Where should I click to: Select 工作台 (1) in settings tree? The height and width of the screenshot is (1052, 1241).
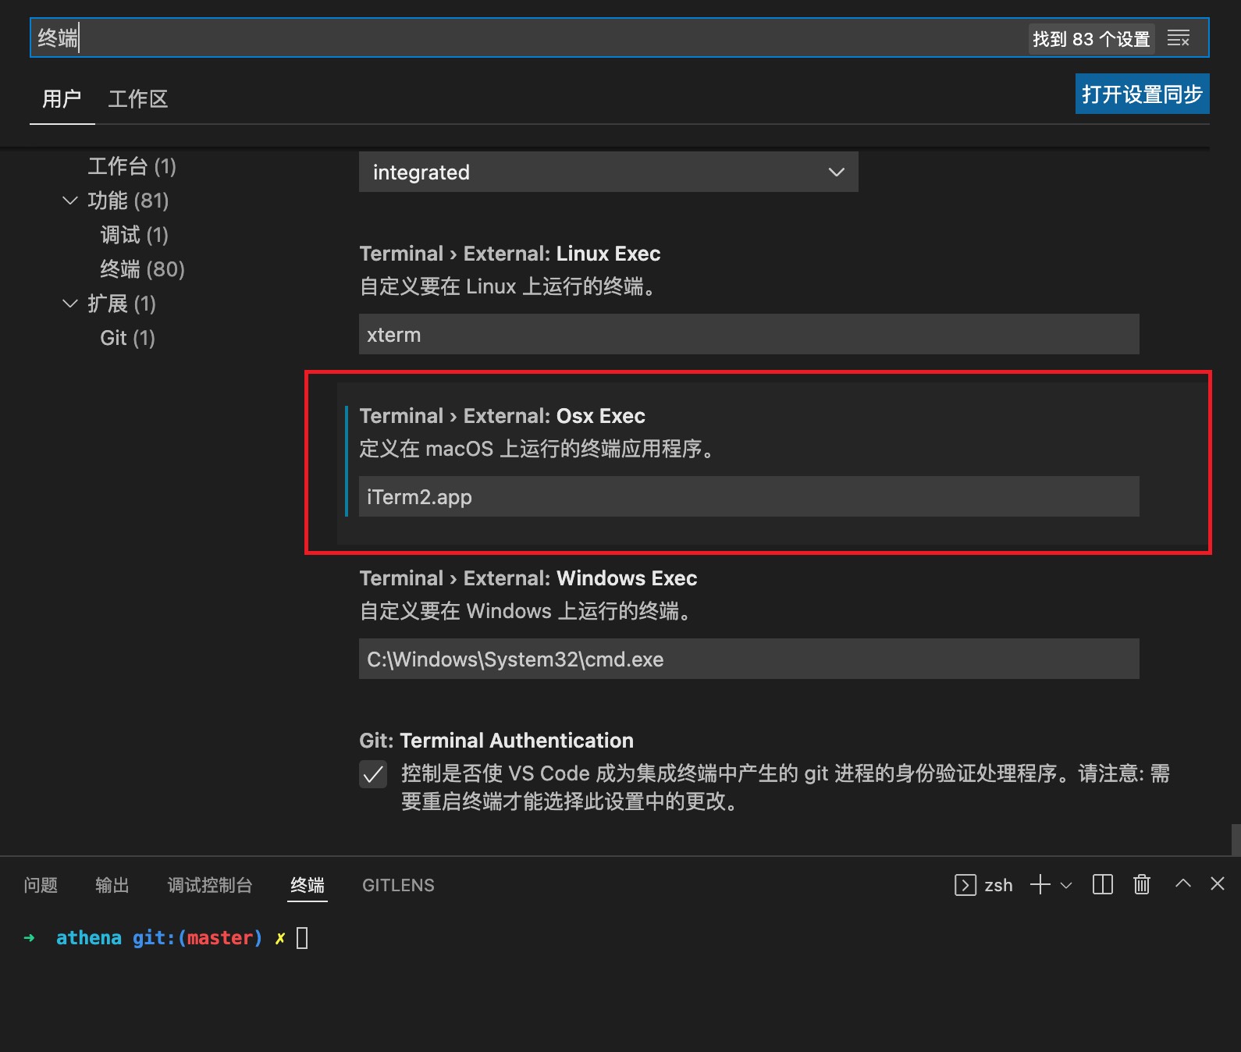coord(132,166)
